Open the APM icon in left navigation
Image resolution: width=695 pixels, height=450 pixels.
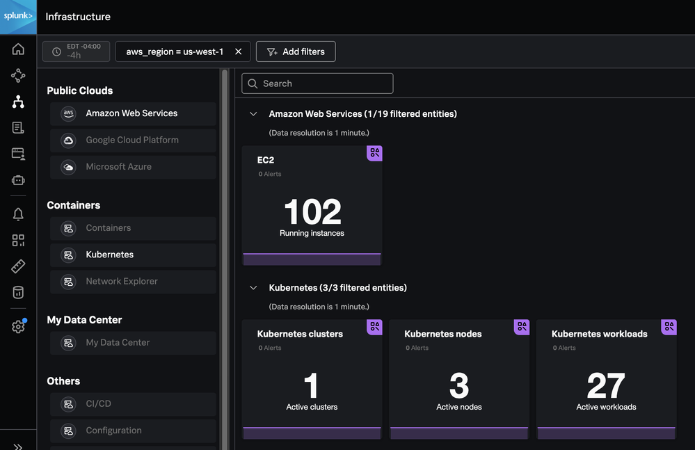[18, 76]
